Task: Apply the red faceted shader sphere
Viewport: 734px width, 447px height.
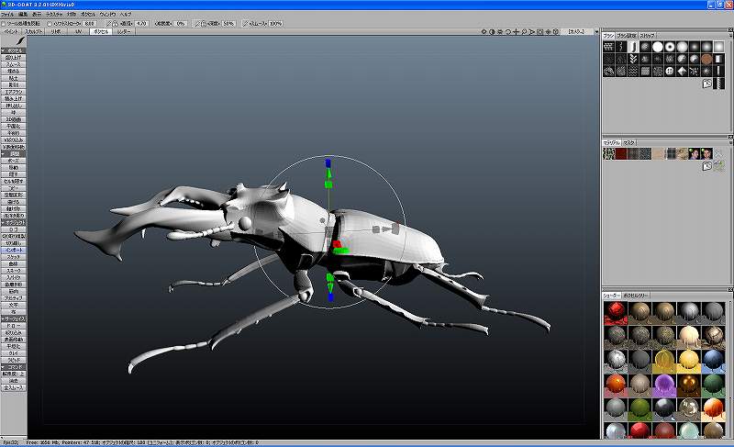Action: (615, 313)
